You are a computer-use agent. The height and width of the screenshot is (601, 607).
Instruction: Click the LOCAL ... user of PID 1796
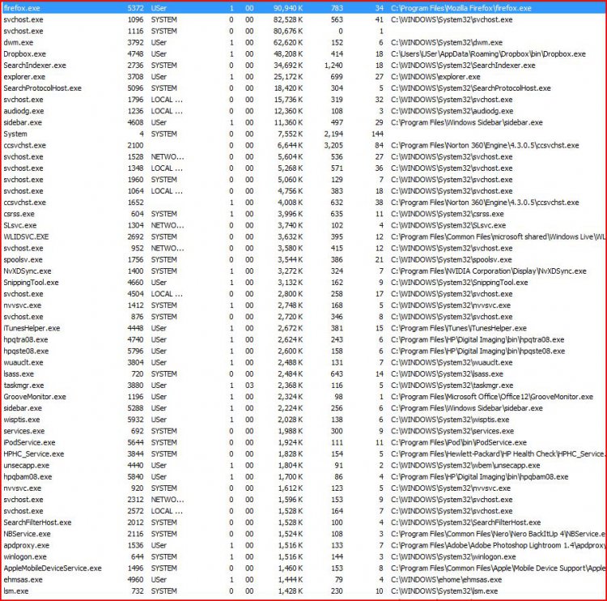tap(167, 100)
